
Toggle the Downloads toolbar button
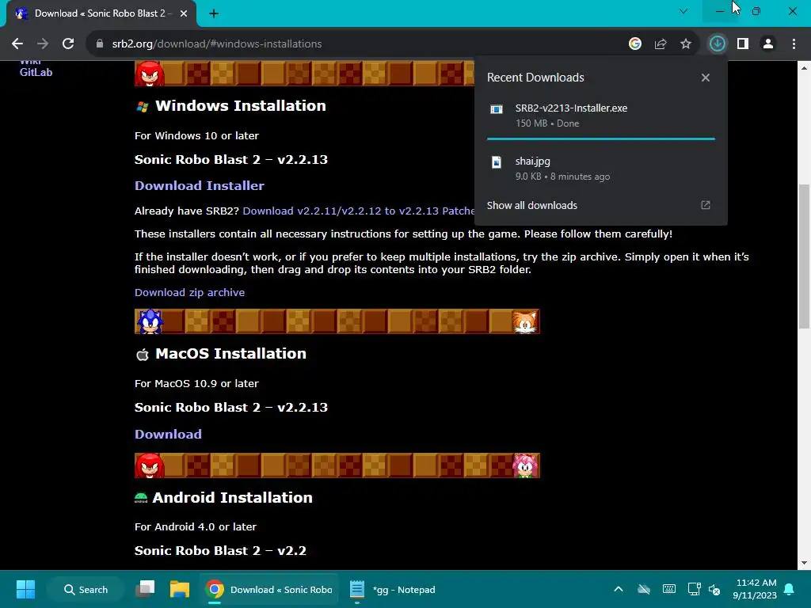(x=718, y=44)
